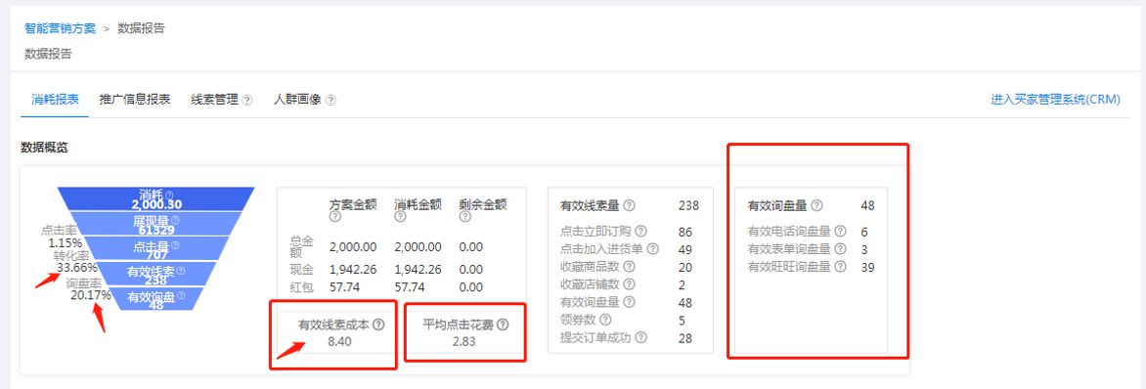The image size is (1146, 389).
Task: Select the 2,000.30 消耗 funnel value
Action: coord(157,204)
